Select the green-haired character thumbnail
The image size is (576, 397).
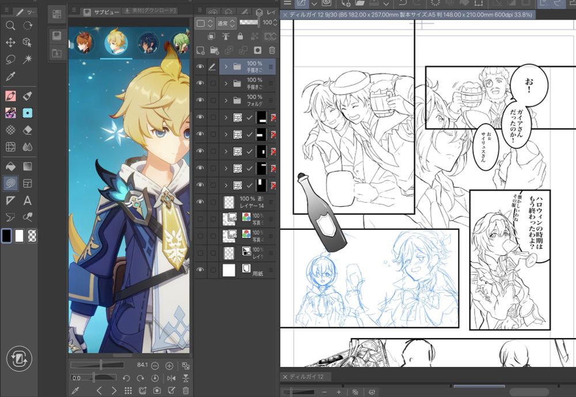coord(181,43)
